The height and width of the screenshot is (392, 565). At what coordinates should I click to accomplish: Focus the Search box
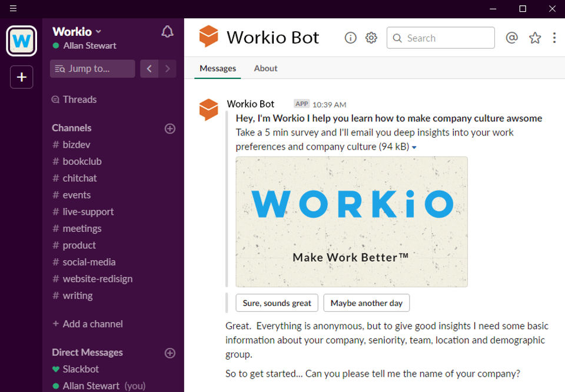440,38
